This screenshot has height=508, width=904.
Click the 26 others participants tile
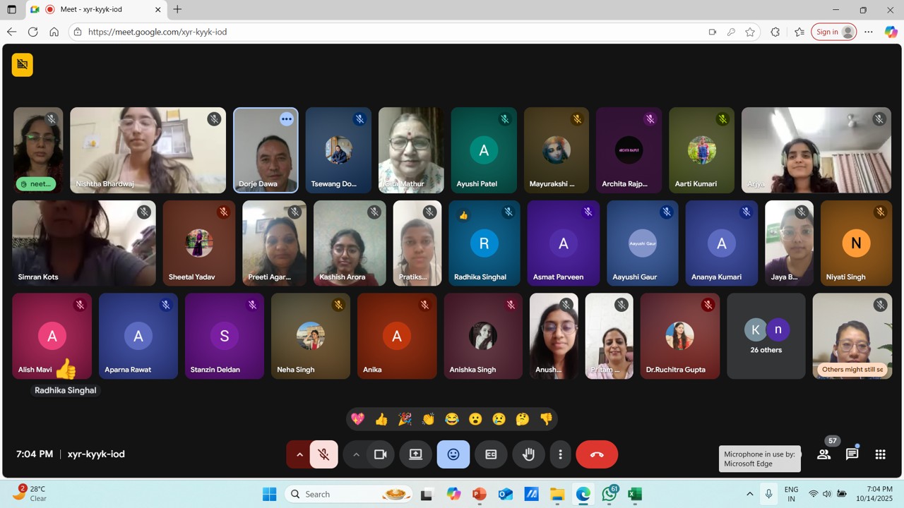coord(766,337)
